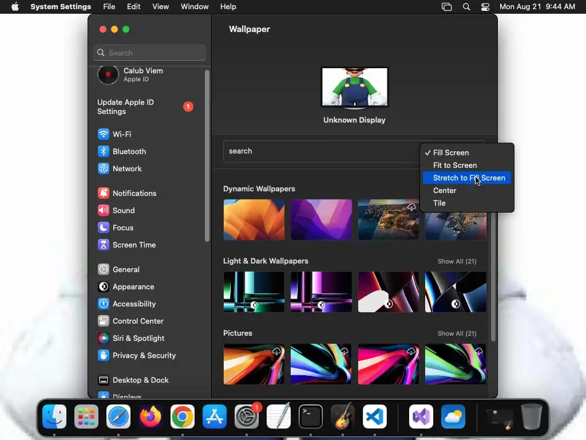Viewport: 586px width, 440px height.
Task: Open Screen Time settings
Action: [x=126, y=245]
